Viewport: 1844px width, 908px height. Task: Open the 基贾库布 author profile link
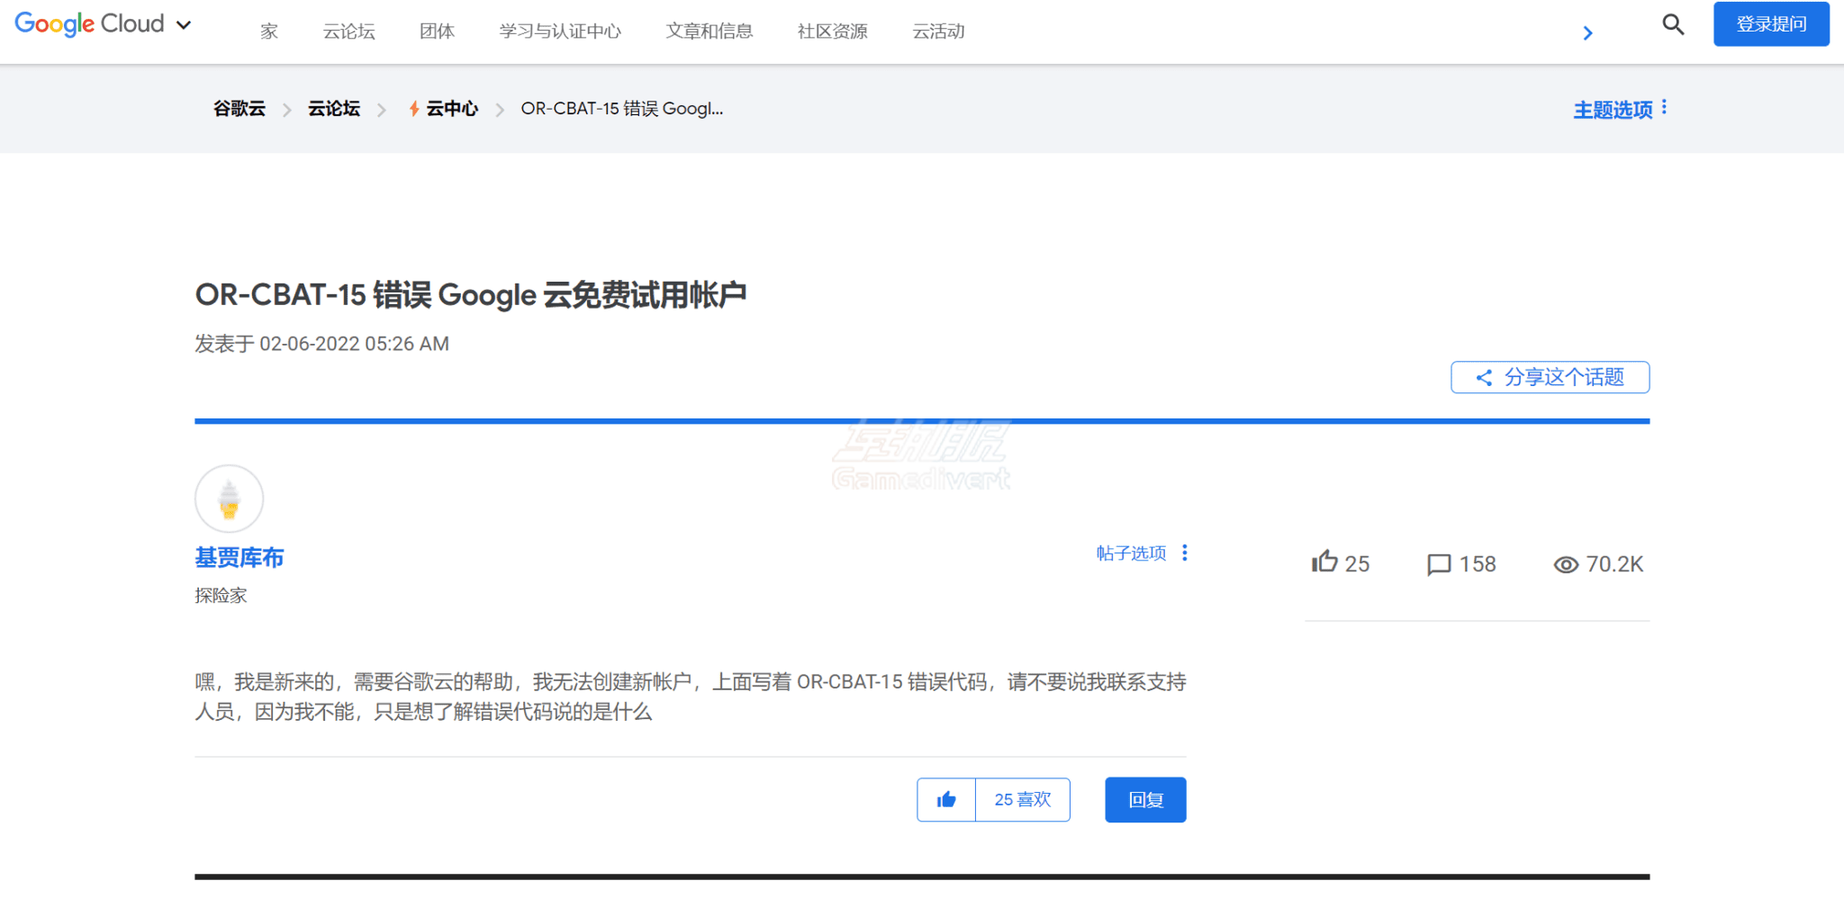coord(240,558)
